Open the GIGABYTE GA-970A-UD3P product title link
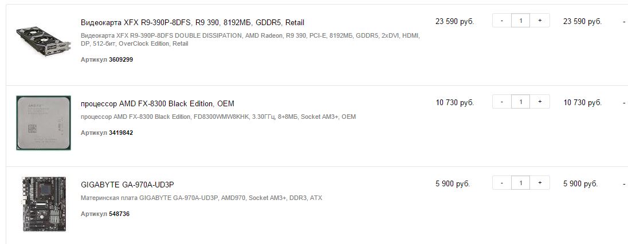628x244 pixels. tap(127, 185)
